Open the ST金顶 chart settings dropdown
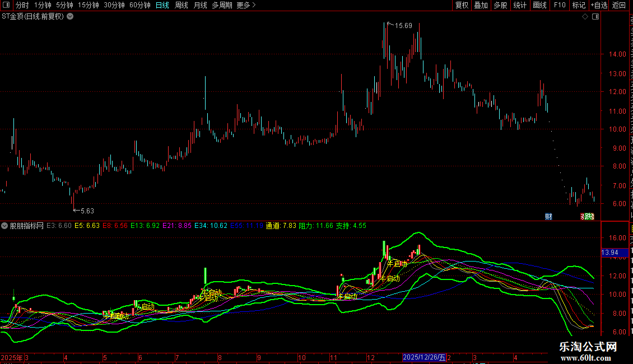 [x=70, y=17]
